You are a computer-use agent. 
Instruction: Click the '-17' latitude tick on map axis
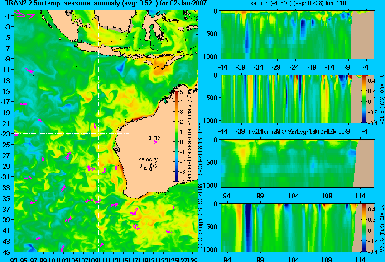click(x=5, y=102)
